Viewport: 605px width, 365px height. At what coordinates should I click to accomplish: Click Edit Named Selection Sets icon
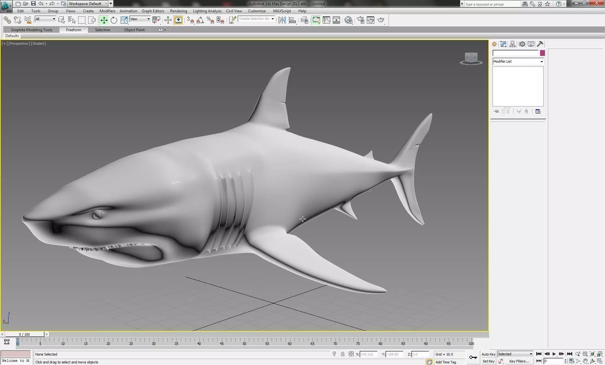pos(232,20)
